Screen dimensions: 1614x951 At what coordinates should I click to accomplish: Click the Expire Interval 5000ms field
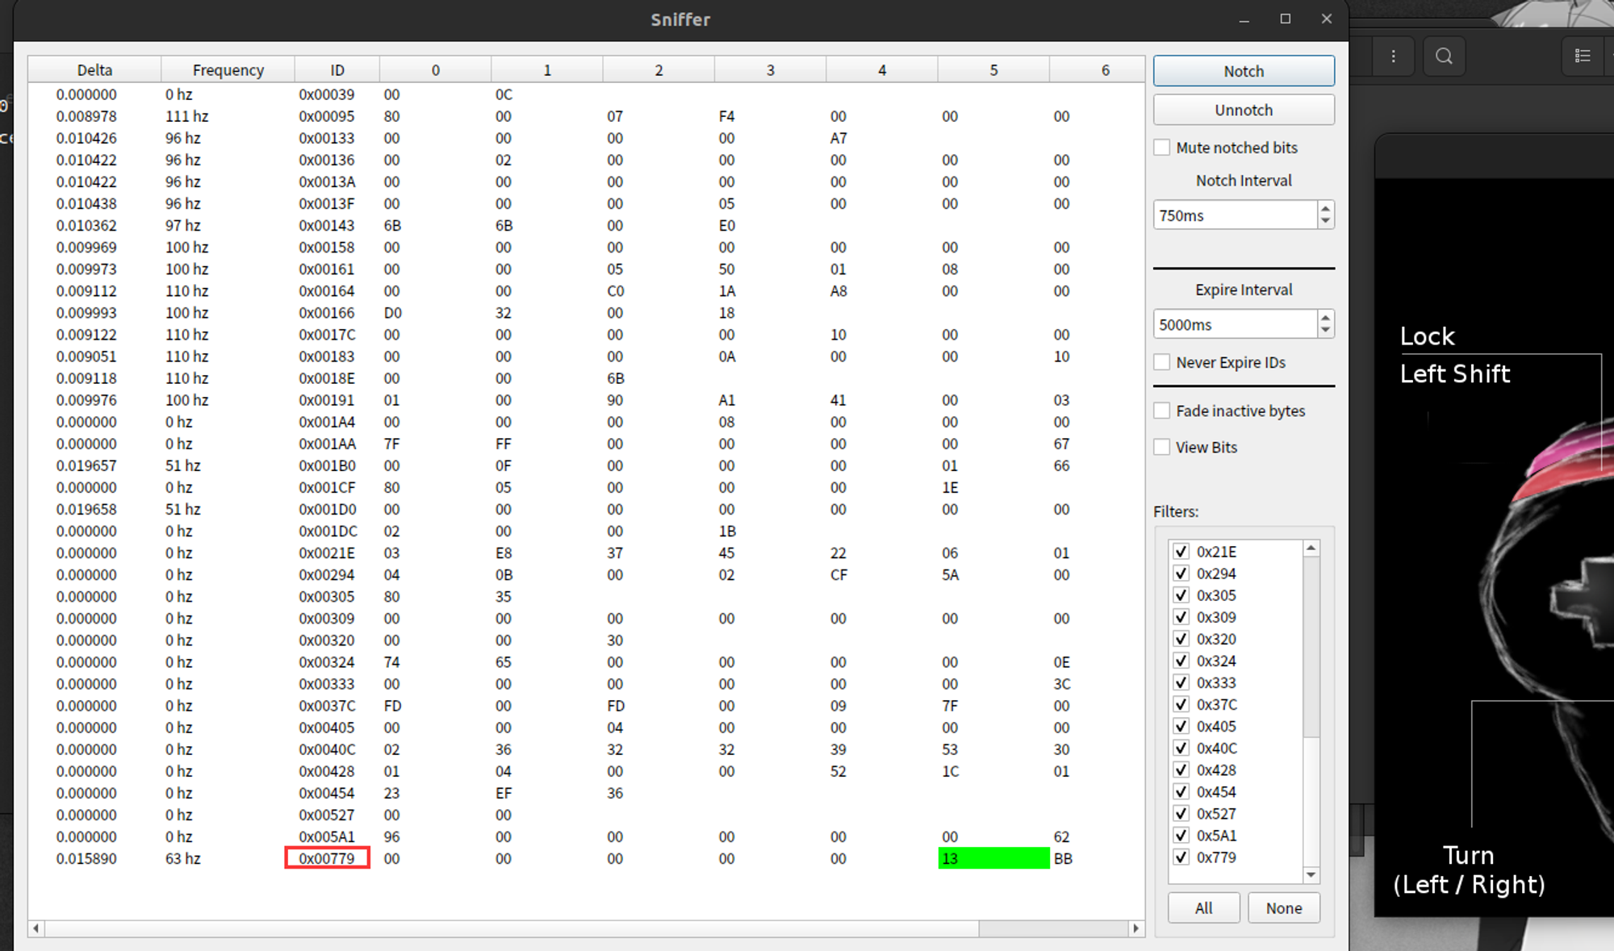[x=1235, y=324]
